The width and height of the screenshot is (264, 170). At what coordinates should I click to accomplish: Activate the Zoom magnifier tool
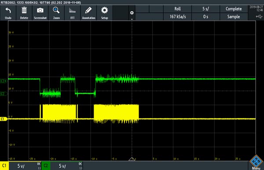[56, 10]
